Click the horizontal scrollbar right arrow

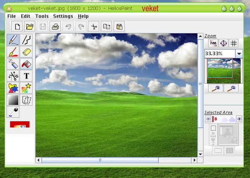(194, 160)
